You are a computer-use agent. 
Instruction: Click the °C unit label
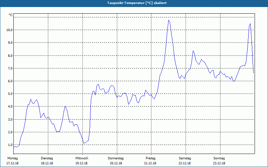pos(11,15)
